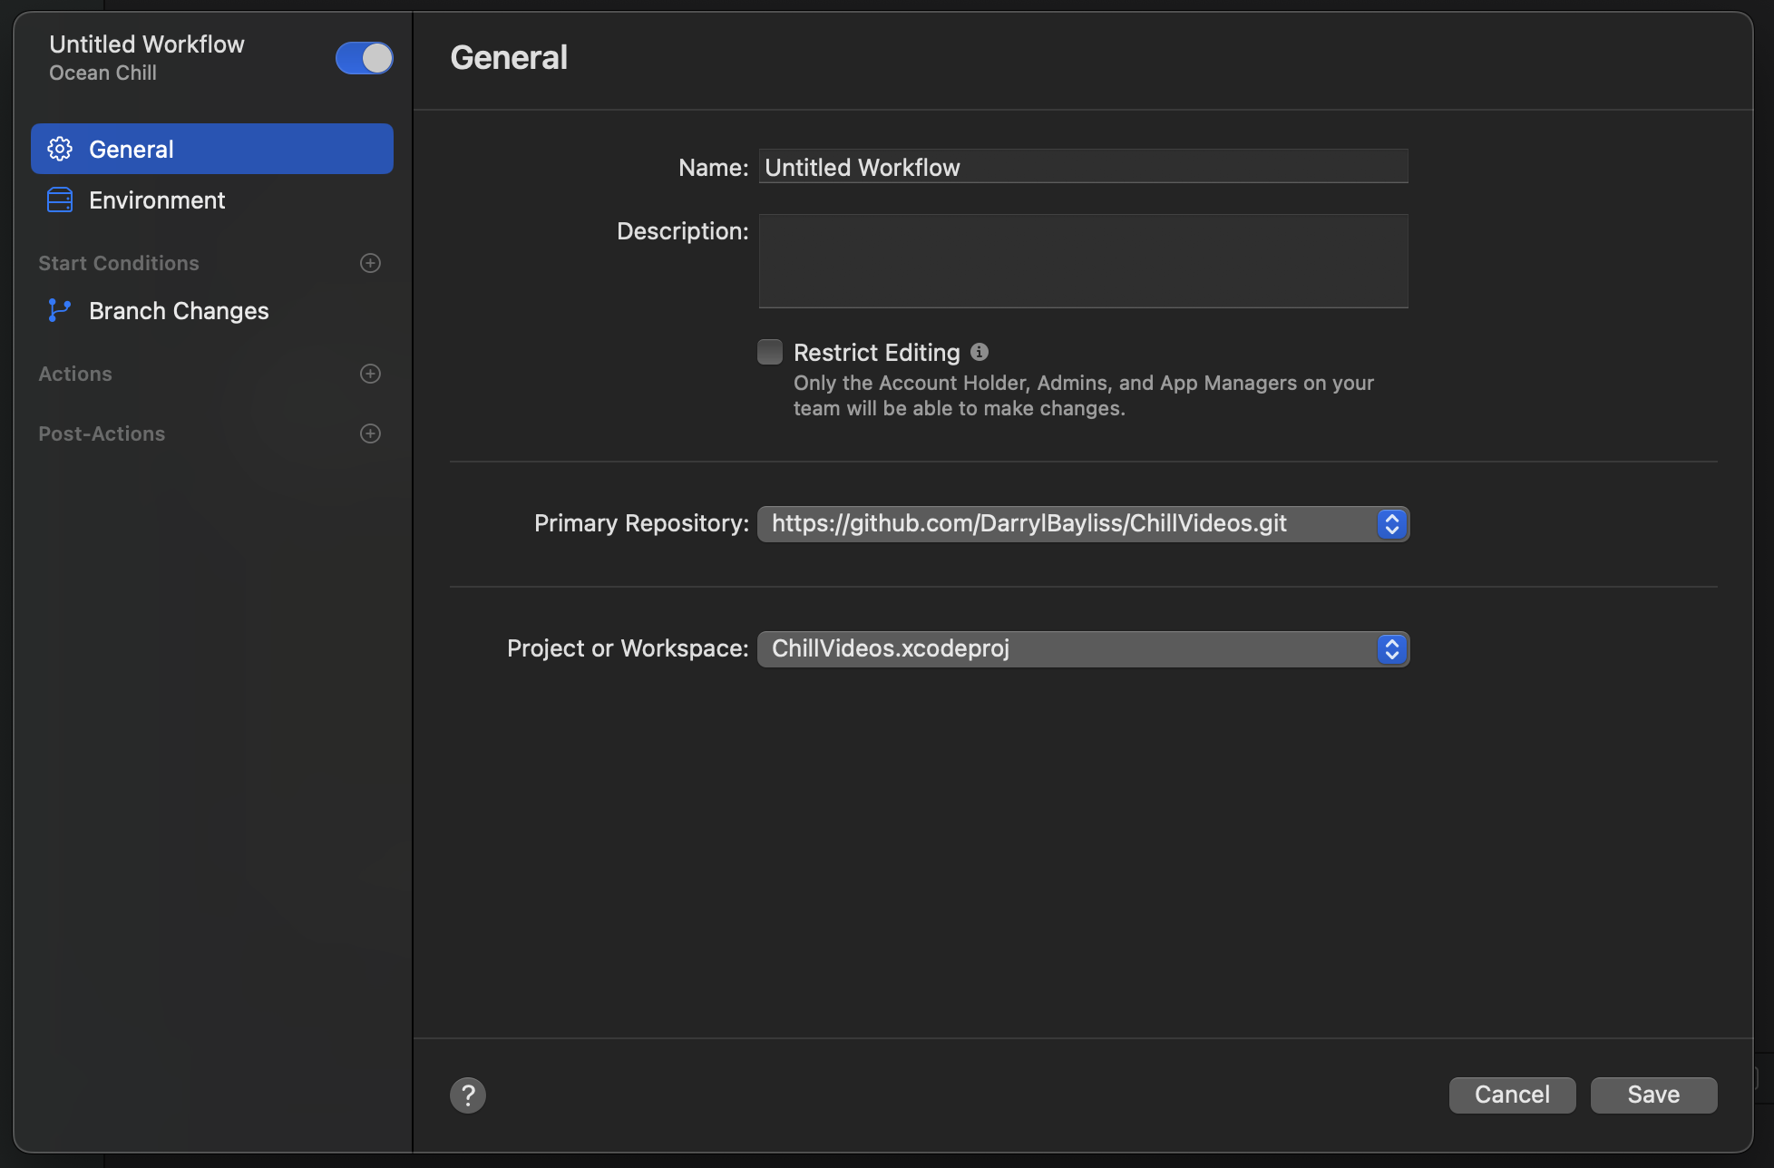Click the plus icon beside Start Conditions

pos(370,263)
